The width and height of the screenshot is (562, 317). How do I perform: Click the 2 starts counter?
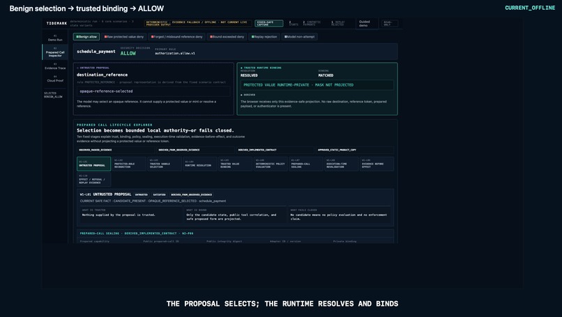pyautogui.click(x=294, y=23)
